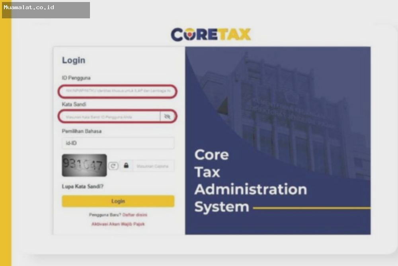
Task: Click the 931047 captcha image
Action: tap(84, 165)
